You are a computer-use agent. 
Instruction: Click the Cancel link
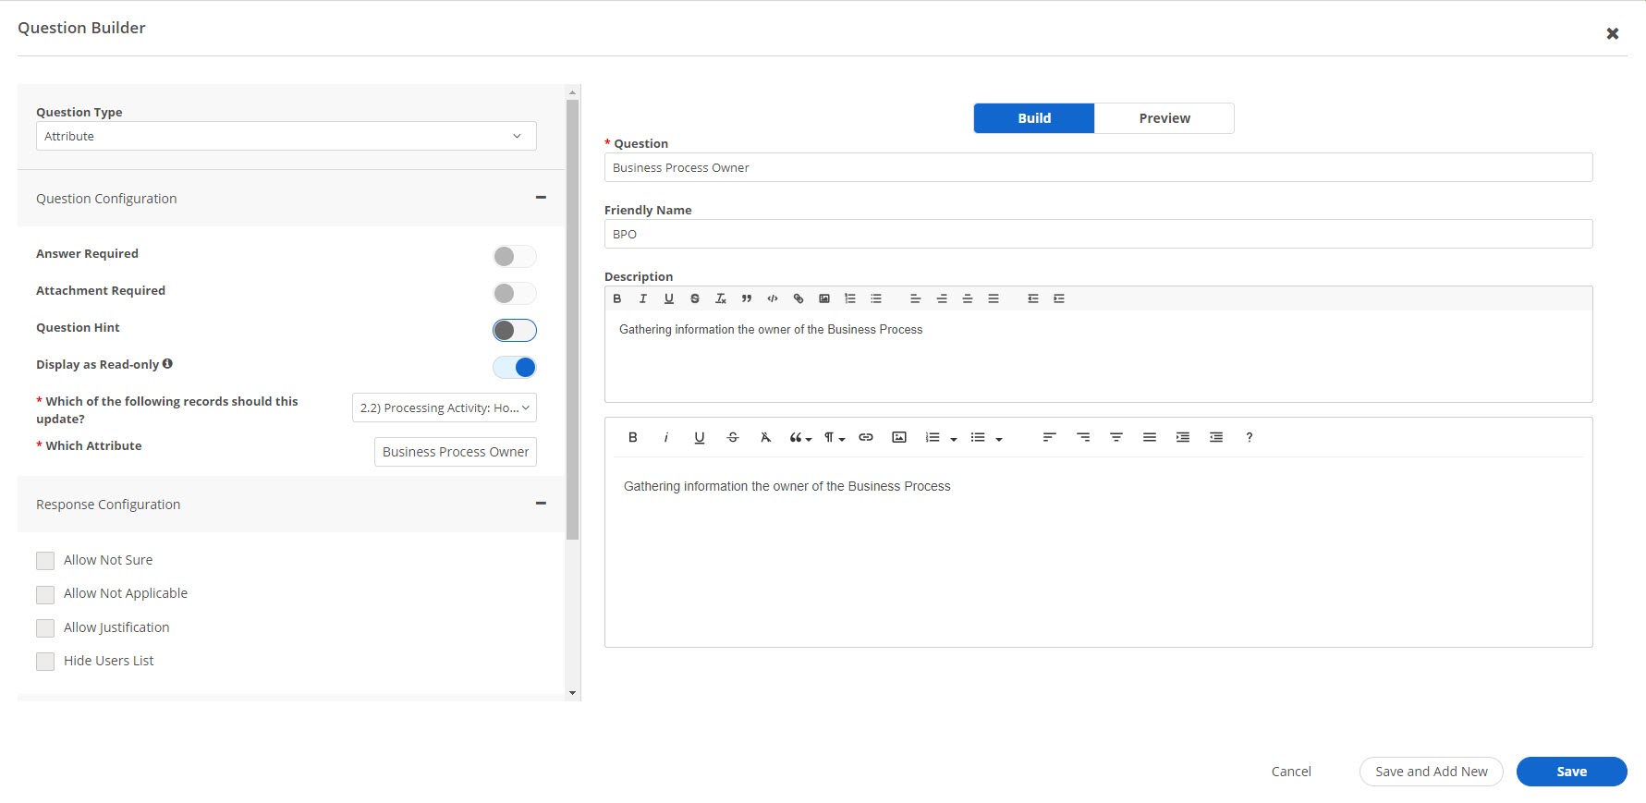[x=1290, y=772]
